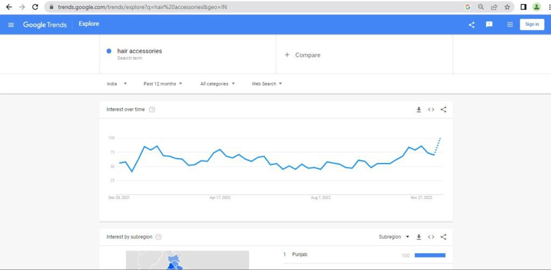Open help for Interest over time
Image resolution: width=551 pixels, height=270 pixels.
(x=152, y=110)
